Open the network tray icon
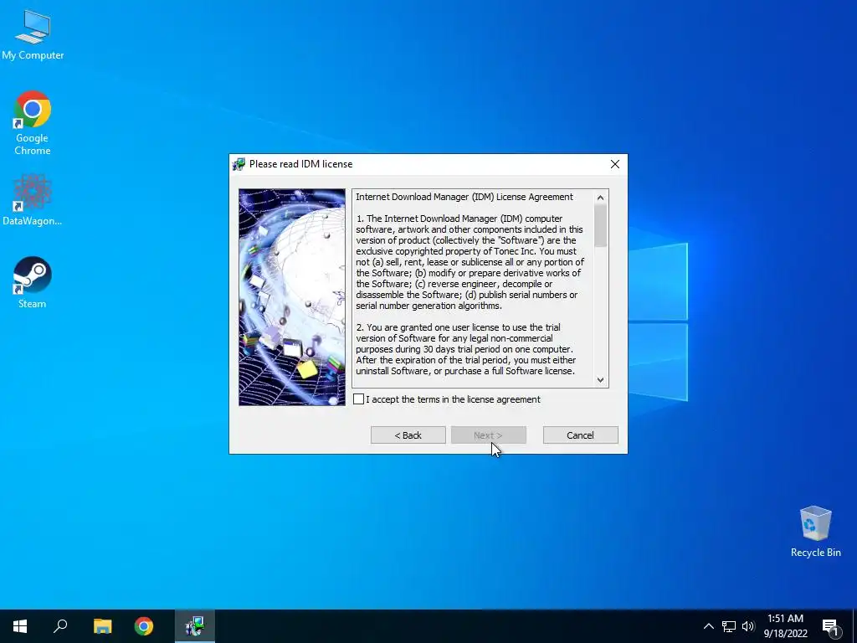The width and height of the screenshot is (857, 643). pos(729,626)
